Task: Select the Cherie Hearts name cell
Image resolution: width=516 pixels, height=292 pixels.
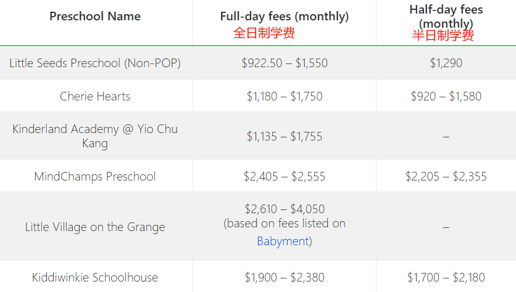Action: pos(95,96)
